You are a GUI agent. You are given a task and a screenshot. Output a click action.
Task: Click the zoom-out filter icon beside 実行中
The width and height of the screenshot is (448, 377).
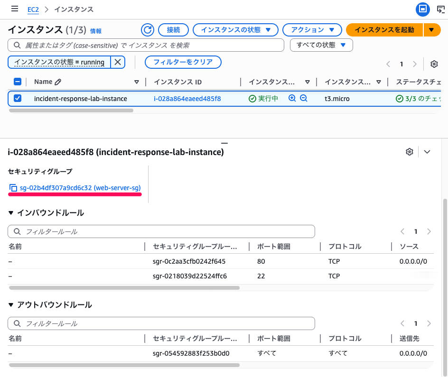coord(304,99)
